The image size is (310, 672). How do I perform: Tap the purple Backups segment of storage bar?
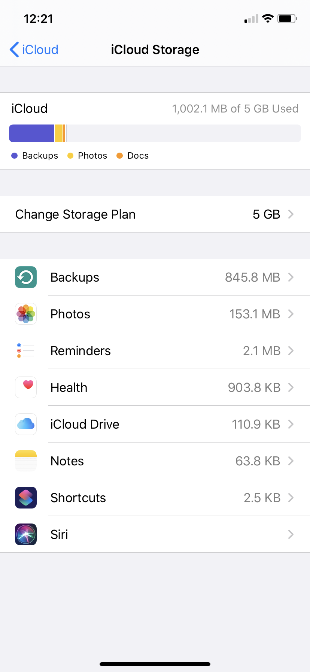coord(32,133)
